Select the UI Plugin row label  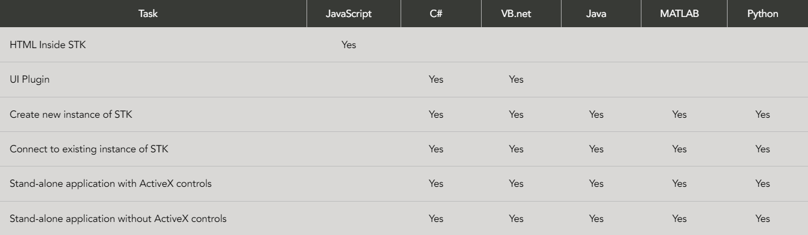(x=29, y=79)
